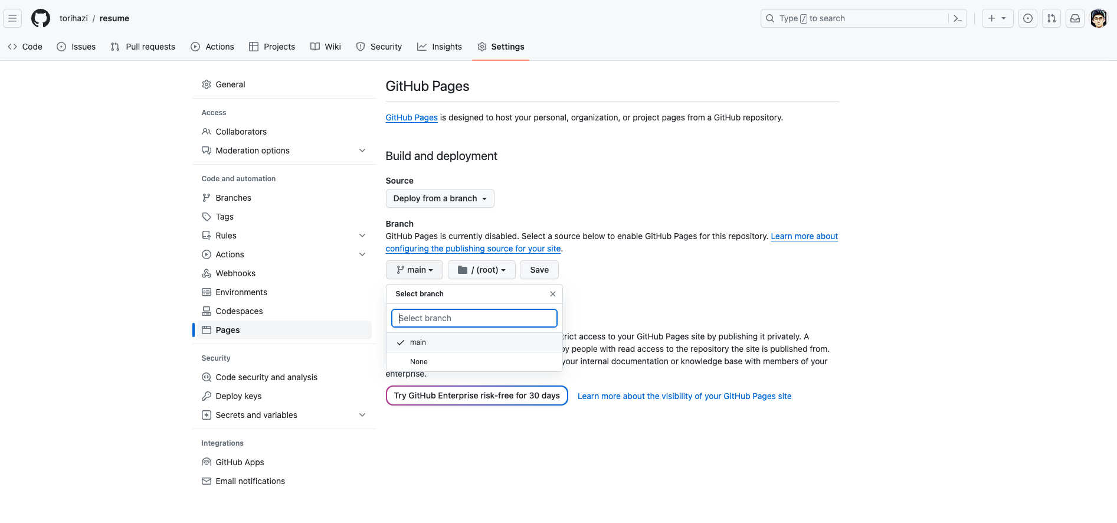This screenshot has width=1117, height=523.
Task: Open the / (root) folder dropdown
Action: (481, 270)
